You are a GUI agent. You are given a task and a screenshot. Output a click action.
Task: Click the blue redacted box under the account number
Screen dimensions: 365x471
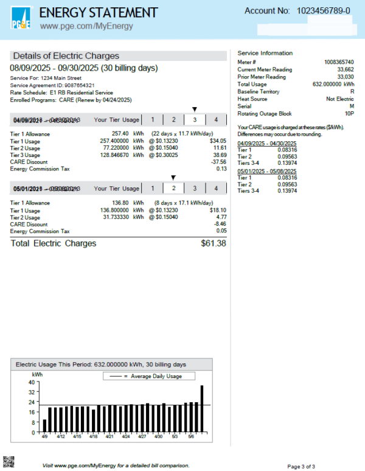click(305, 29)
